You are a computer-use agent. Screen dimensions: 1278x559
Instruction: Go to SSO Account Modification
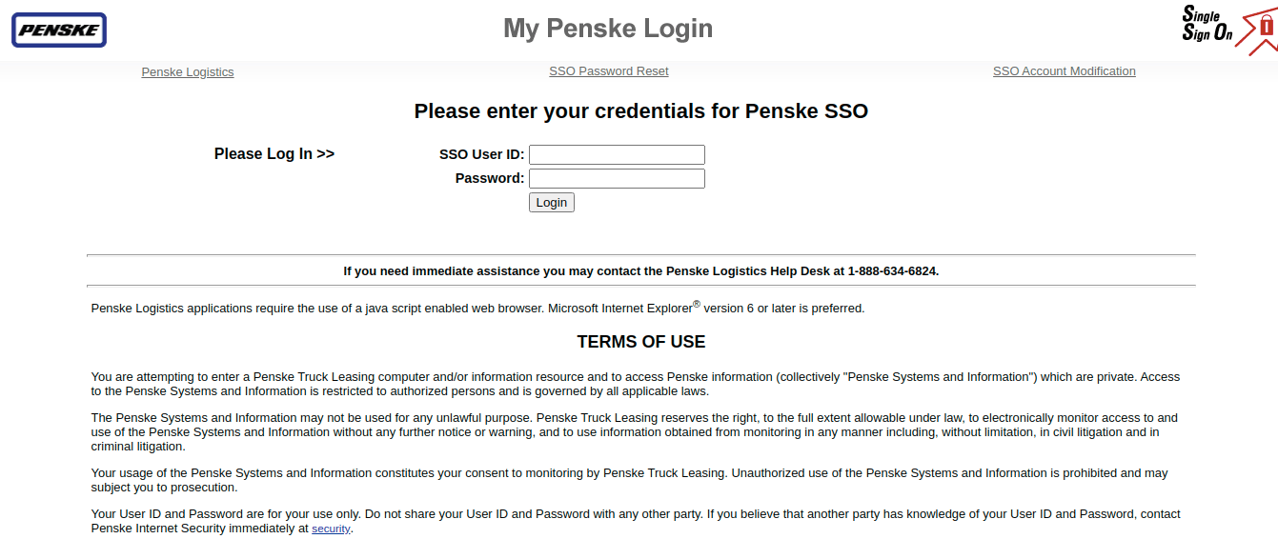pos(1065,71)
